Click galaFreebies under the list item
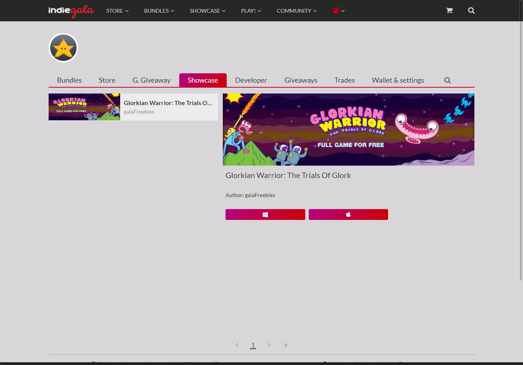 pyautogui.click(x=139, y=112)
